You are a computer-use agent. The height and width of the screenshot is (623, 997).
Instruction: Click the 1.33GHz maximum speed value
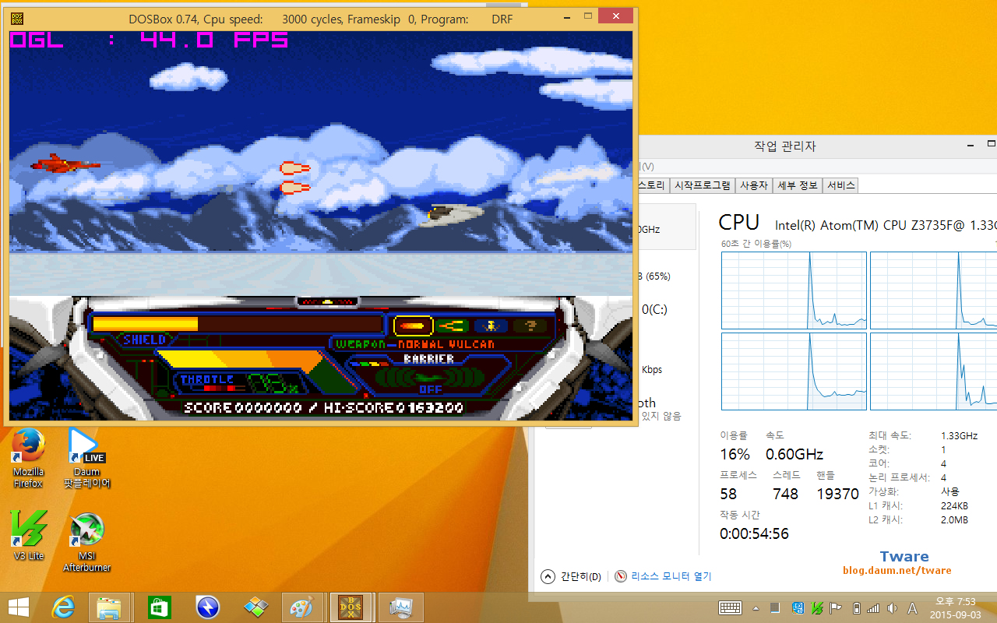(959, 436)
